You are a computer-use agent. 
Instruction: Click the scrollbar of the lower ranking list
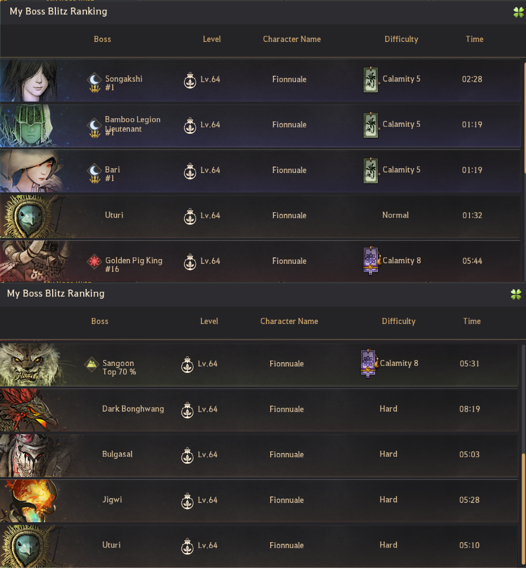point(523,456)
